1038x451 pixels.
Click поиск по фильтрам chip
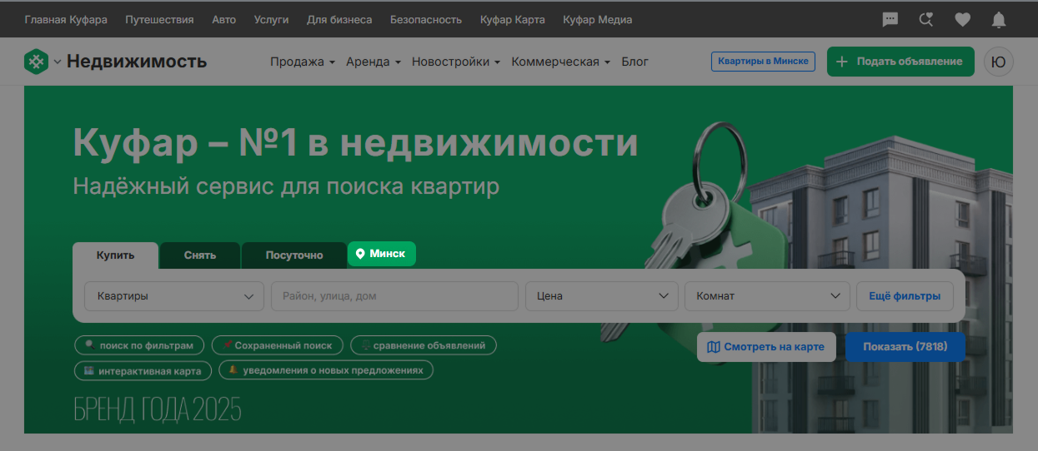click(139, 345)
